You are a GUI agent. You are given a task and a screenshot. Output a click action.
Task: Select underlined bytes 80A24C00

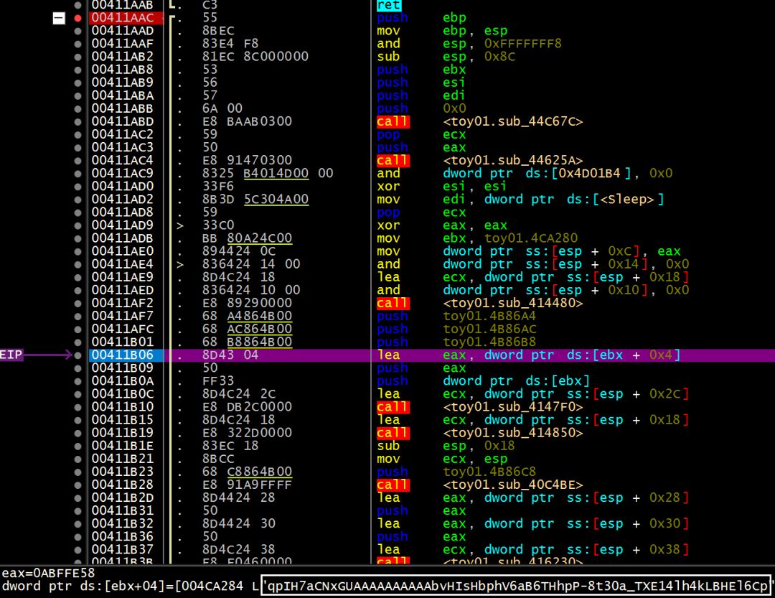click(x=260, y=238)
